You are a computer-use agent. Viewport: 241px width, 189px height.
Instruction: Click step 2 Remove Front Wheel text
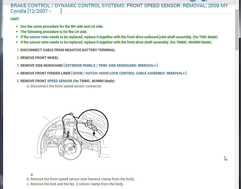39,58
